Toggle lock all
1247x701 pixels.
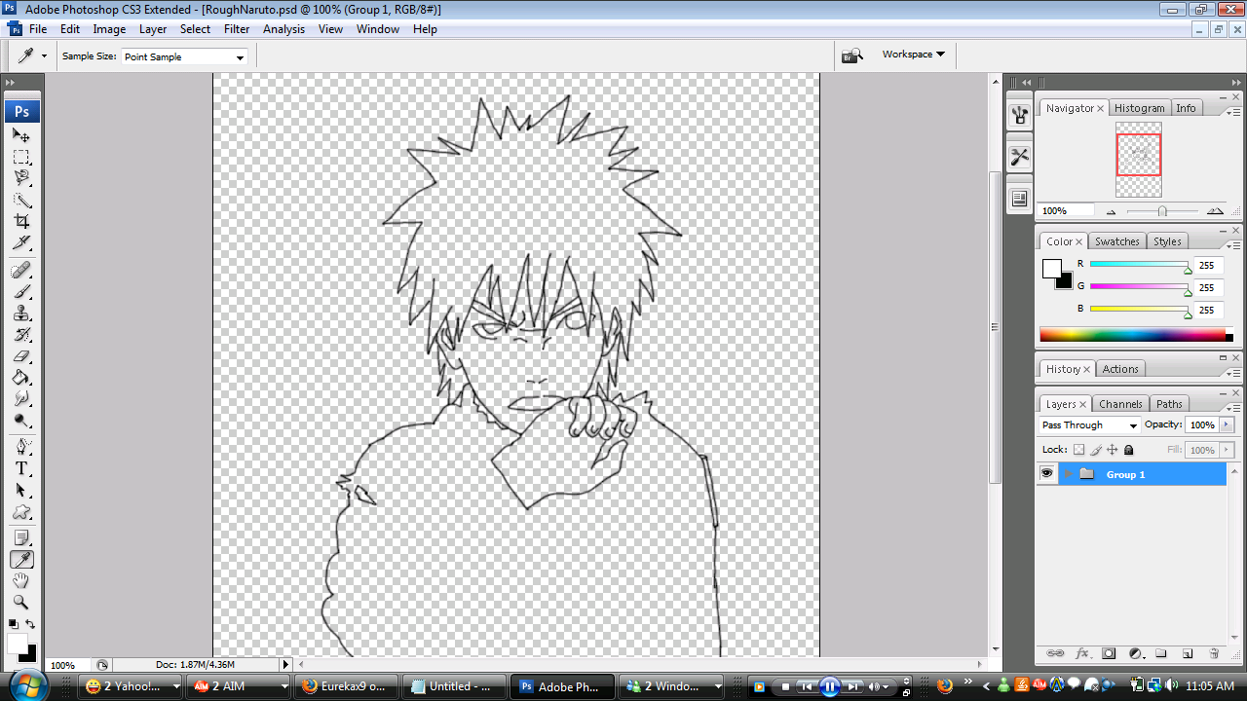[1129, 450]
